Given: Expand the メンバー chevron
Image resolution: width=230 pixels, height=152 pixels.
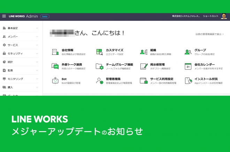Looking at the screenshot, I should 37,36.
